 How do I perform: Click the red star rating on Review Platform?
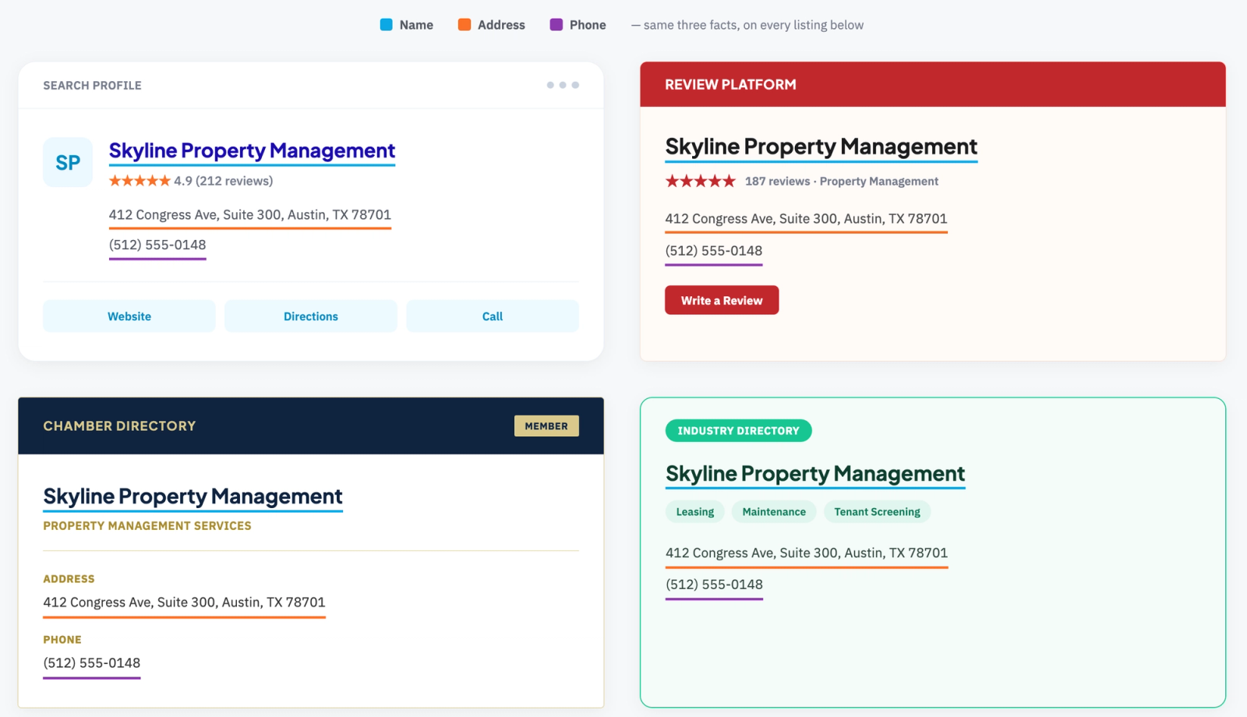(x=700, y=182)
